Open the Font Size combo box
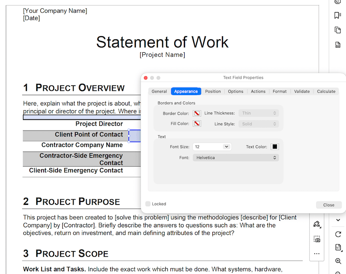346x274 pixels. pos(212,147)
